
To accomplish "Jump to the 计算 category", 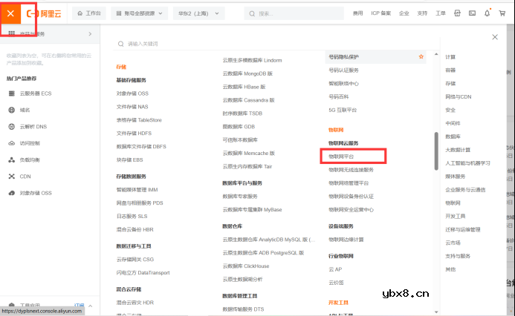I will 450,56.
